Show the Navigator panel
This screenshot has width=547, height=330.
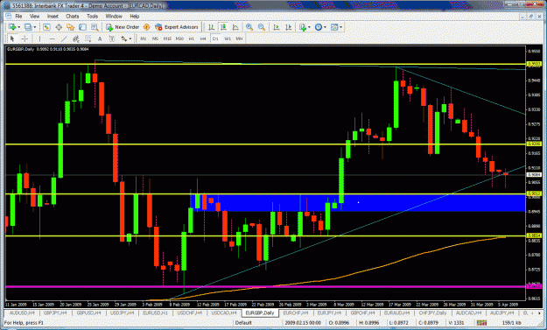tap(71, 27)
